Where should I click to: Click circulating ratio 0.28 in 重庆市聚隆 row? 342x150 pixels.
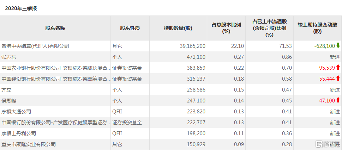click(287, 144)
